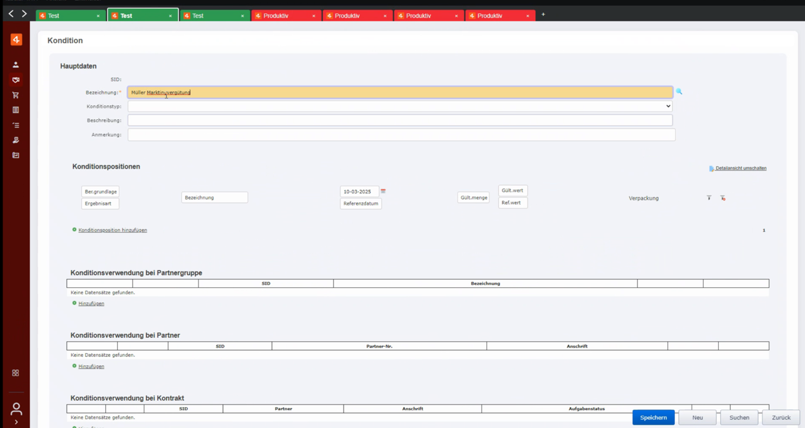Image resolution: width=805 pixels, height=428 pixels.
Task: Click the magnifier icon beside Bezeichnung field
Action: coord(679,92)
